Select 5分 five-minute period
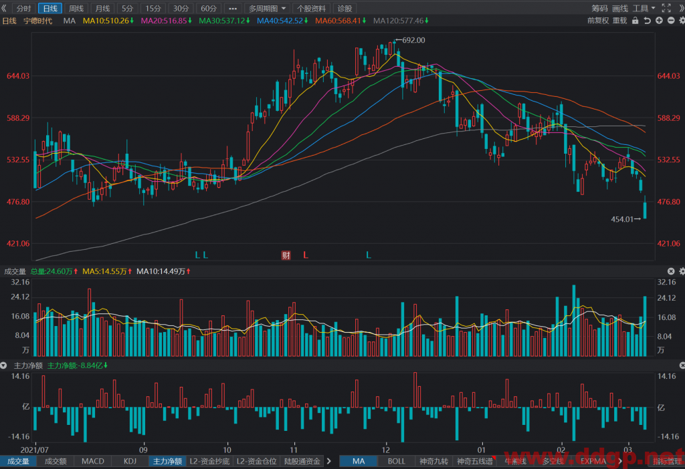The width and height of the screenshot is (685, 469). (x=127, y=8)
